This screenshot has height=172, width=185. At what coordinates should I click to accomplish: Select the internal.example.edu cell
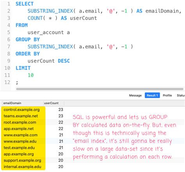pyautogui.click(x=22, y=167)
